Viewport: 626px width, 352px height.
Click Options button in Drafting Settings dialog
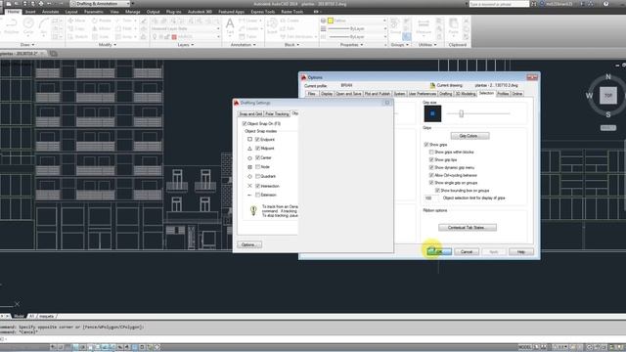pos(249,244)
